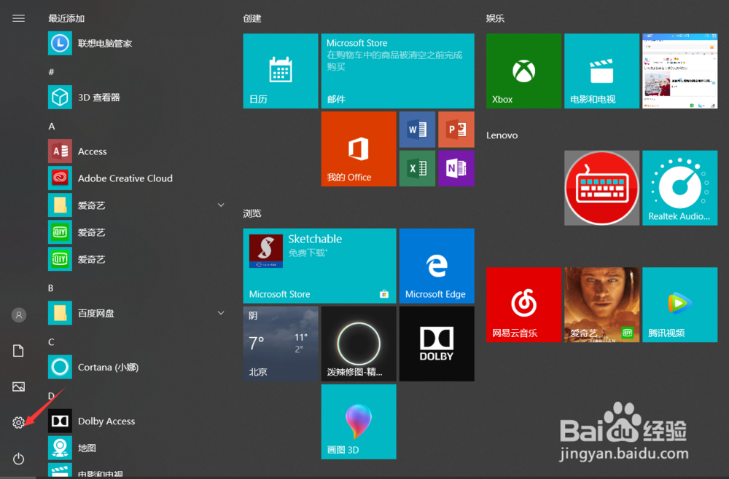Open the 北京 weather tile
The image size is (729, 479).
point(281,344)
